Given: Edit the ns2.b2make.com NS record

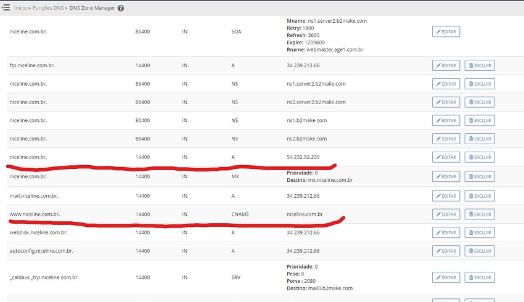Looking at the screenshot, I should (446, 139).
